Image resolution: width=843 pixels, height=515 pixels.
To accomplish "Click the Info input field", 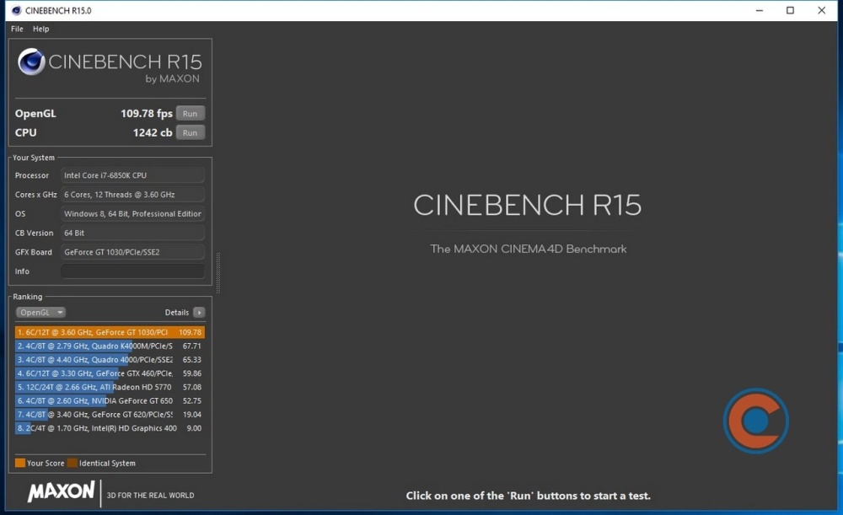I will [133, 271].
